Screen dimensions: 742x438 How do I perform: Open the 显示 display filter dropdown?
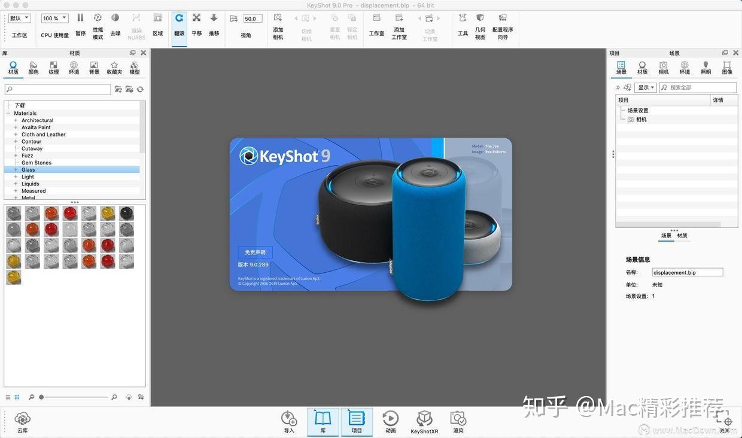645,87
